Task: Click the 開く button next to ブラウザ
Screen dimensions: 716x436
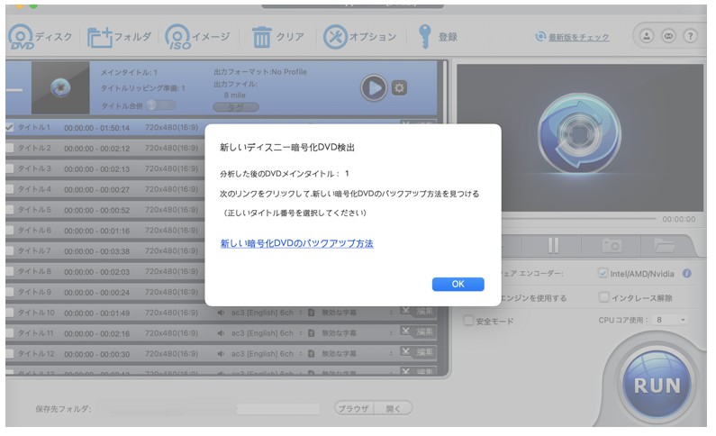Action: coord(394,408)
